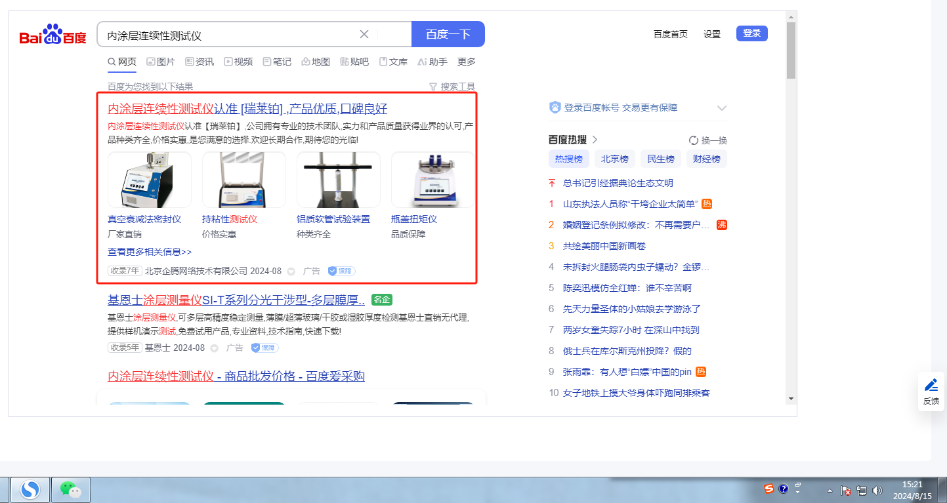Open hot search 总书记引经据典论生态文明
The width and height of the screenshot is (947, 503).
(618, 183)
